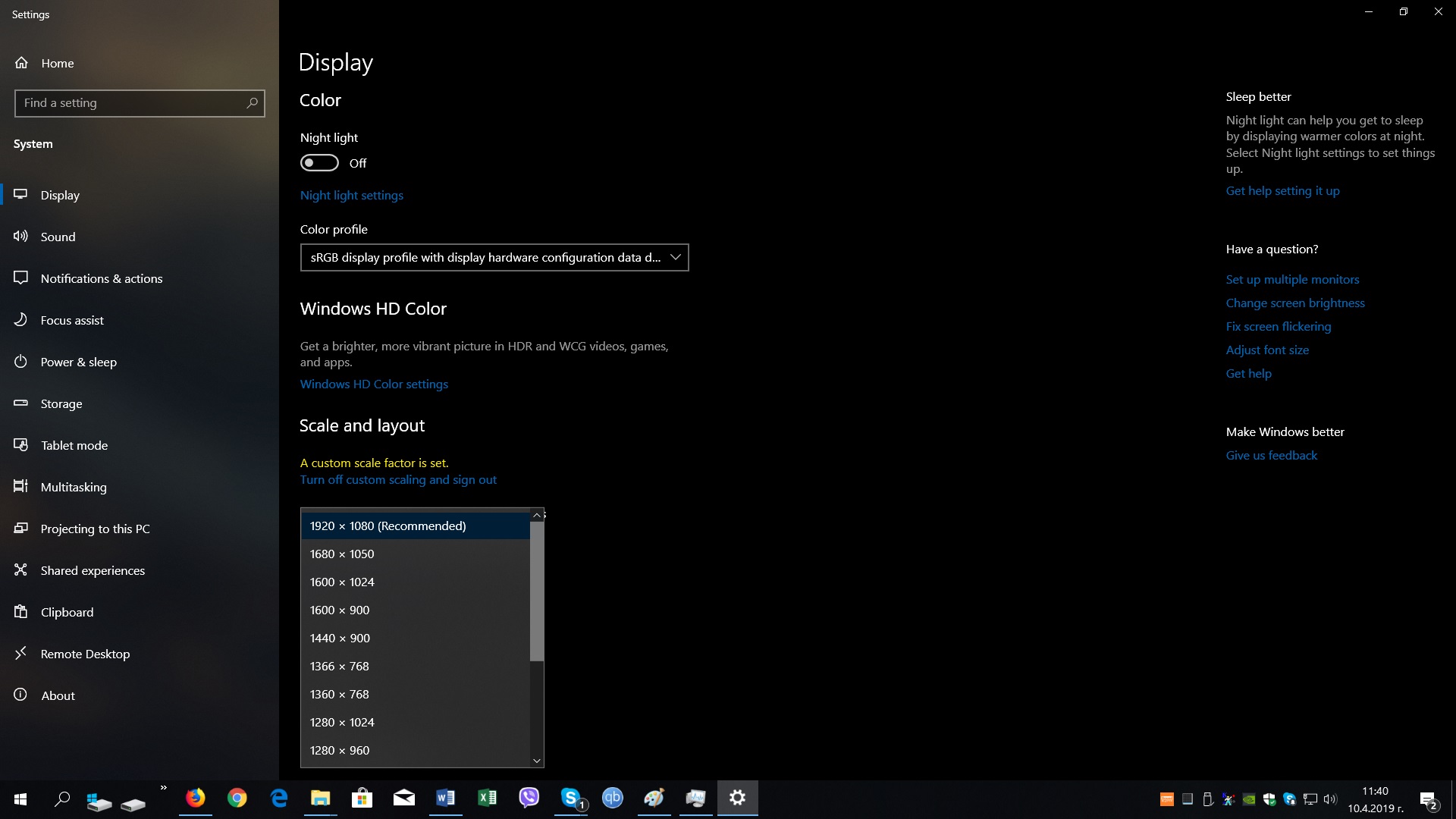Screen dimensions: 1456x819
Task: Click Turn off custom scaling and sign out
Action: [398, 479]
